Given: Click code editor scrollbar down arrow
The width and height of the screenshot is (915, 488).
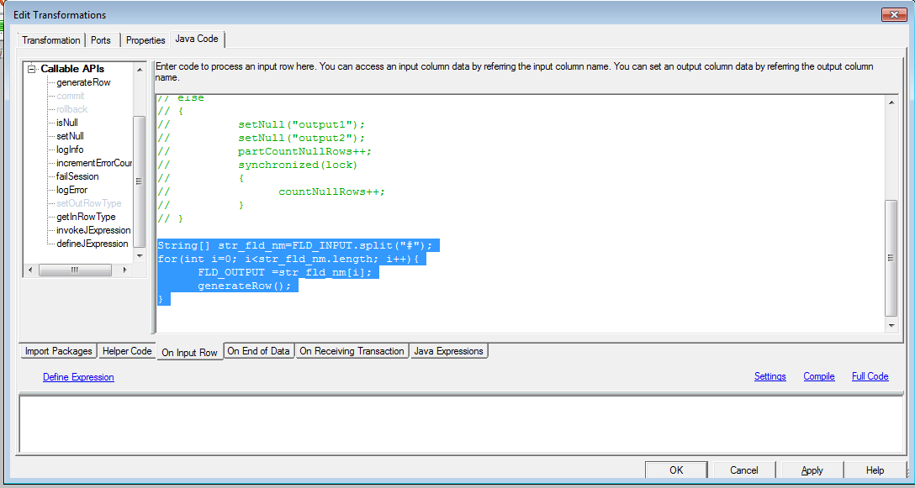Looking at the screenshot, I should pos(891,325).
